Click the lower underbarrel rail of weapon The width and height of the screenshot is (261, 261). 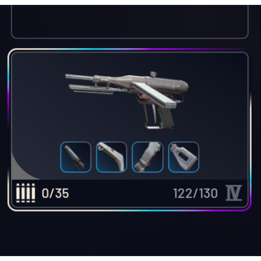coord(91,89)
